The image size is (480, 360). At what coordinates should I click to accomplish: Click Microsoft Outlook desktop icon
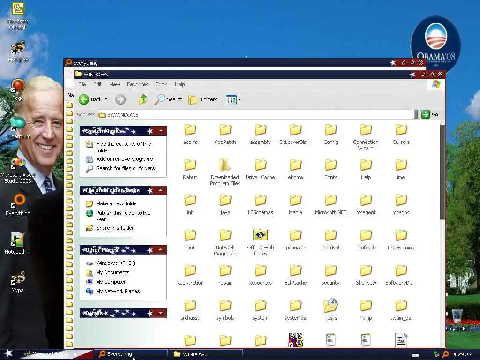coord(18,16)
